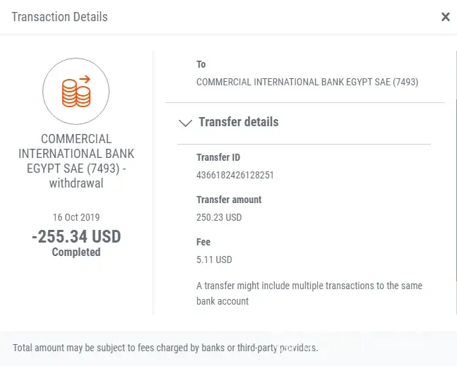
Task: Click the Fee label
Action: click(x=203, y=242)
